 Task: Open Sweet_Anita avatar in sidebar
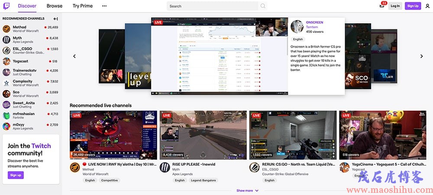(6, 105)
